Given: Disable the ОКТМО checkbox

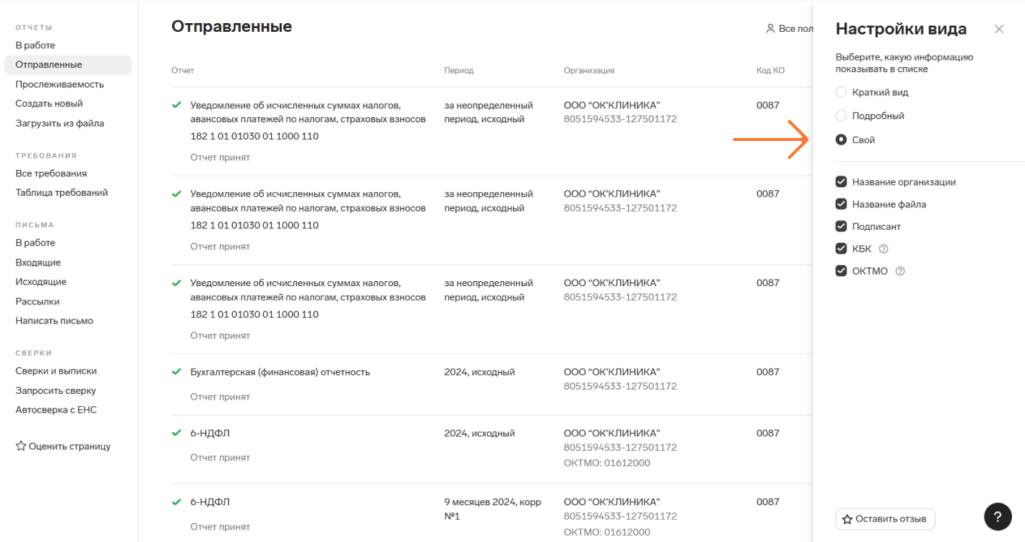Looking at the screenshot, I should (x=841, y=271).
